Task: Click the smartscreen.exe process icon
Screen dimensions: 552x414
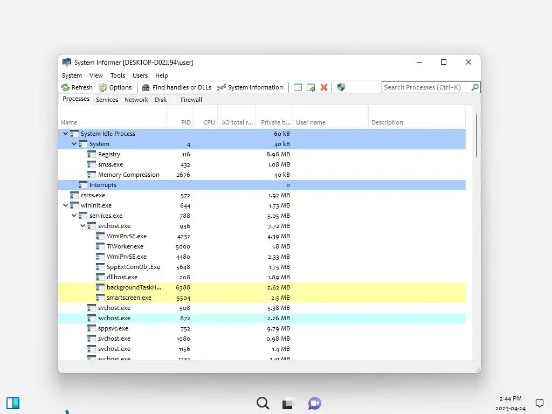Action: 100,298
